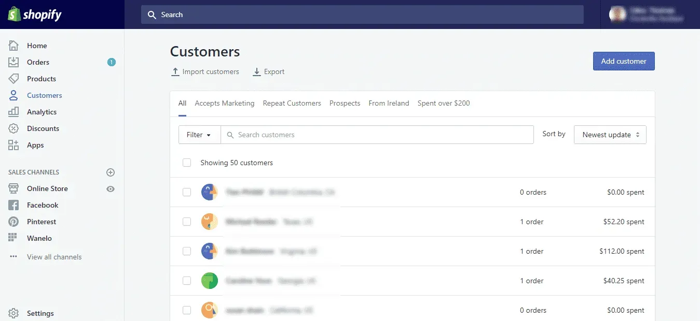Select Products from the sidebar
This screenshot has height=321, width=700.
click(x=41, y=79)
